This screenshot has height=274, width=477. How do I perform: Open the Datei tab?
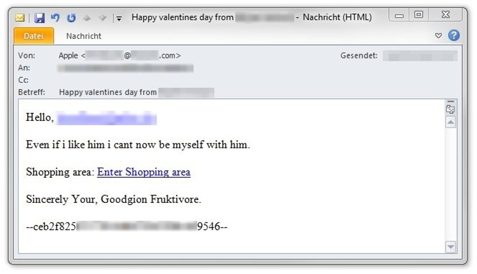pos(33,36)
